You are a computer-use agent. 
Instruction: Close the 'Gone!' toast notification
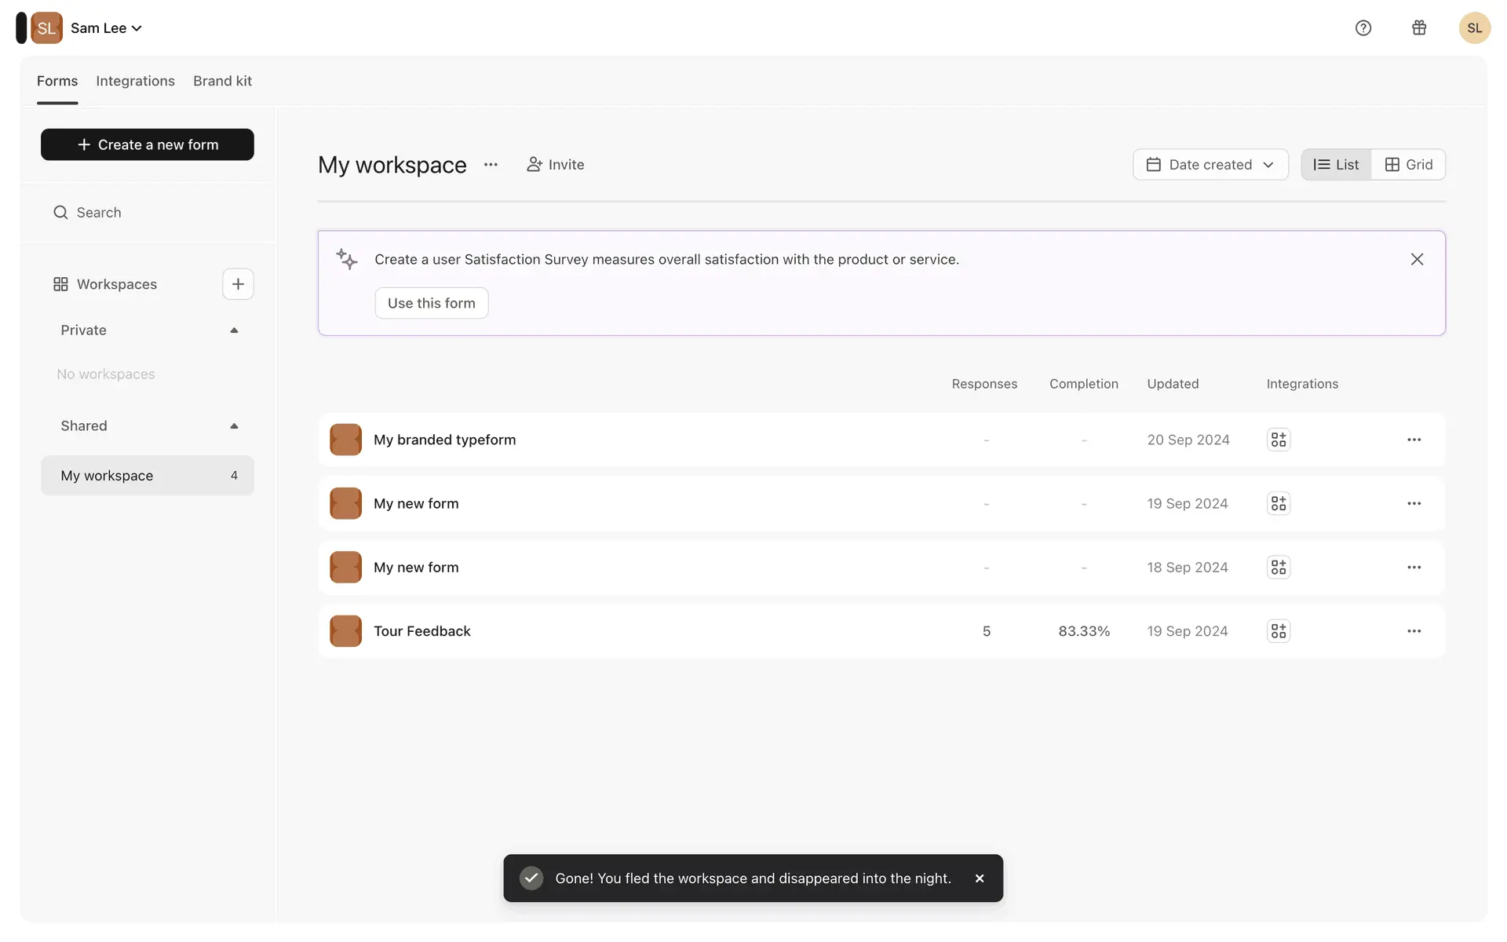pyautogui.click(x=980, y=878)
